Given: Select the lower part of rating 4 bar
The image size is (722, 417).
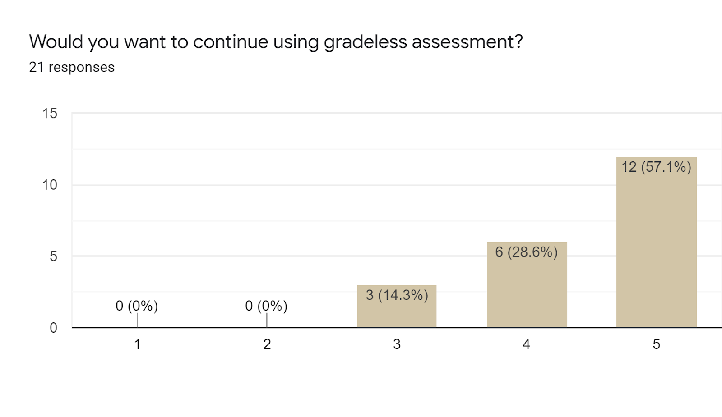Looking at the screenshot, I should (x=527, y=307).
